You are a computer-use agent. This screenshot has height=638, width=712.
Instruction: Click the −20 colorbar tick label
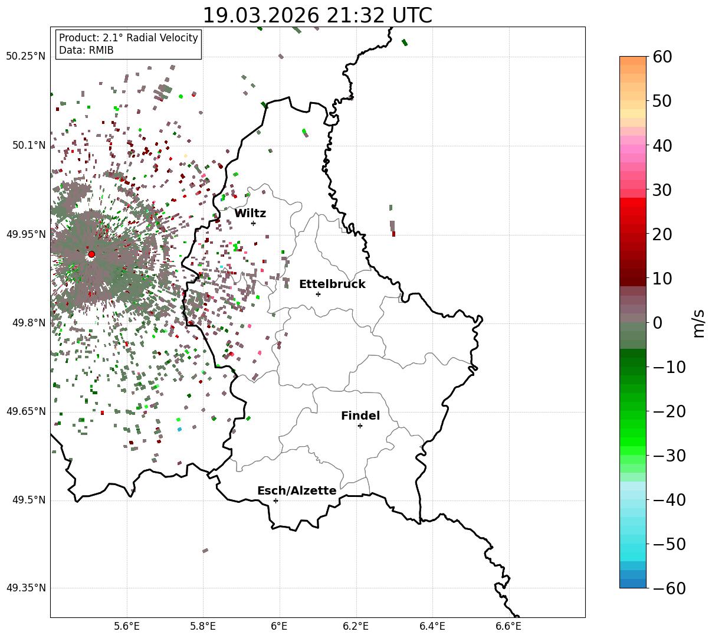669,411
